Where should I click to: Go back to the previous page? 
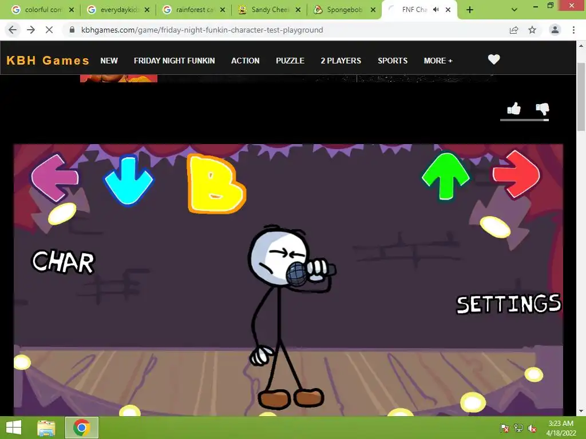pyautogui.click(x=13, y=30)
